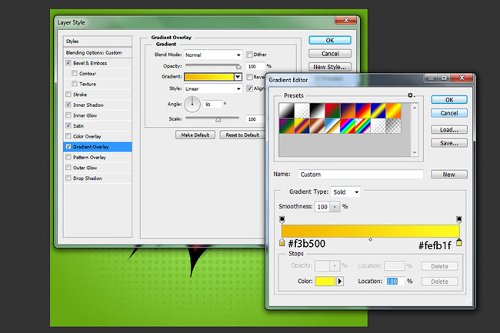Click the Save... button in Gradient Editor
This screenshot has height=333, width=500.
click(x=449, y=143)
